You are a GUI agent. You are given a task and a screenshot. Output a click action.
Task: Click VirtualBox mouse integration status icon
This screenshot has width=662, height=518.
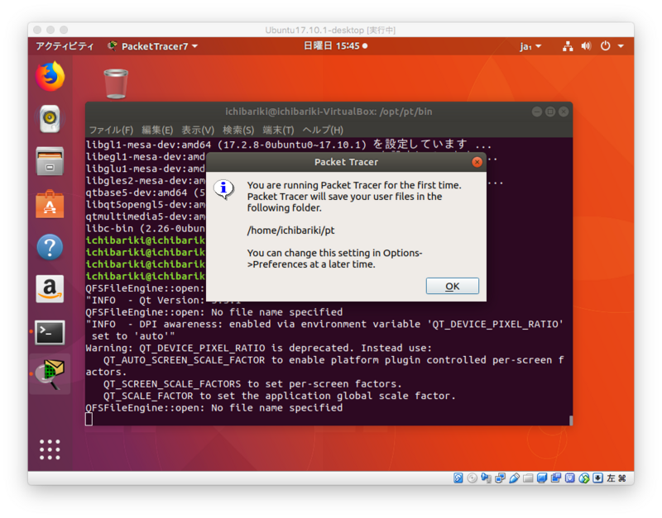[583, 478]
